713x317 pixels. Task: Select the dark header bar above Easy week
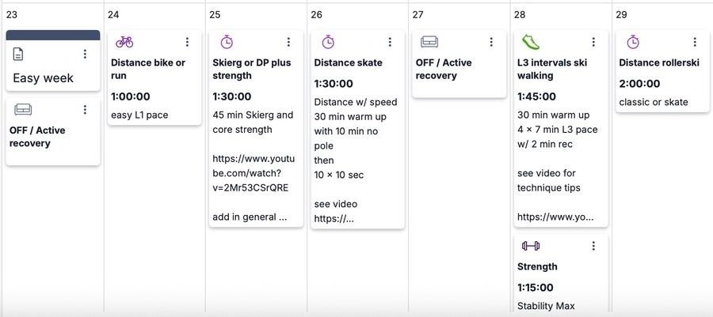[x=53, y=35]
